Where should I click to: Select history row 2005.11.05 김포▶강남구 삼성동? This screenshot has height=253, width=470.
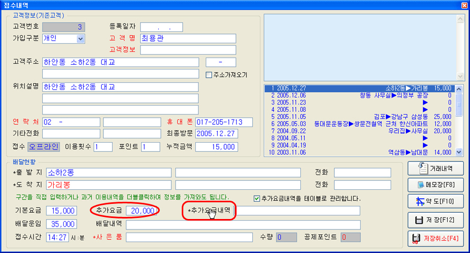[x=360, y=117]
